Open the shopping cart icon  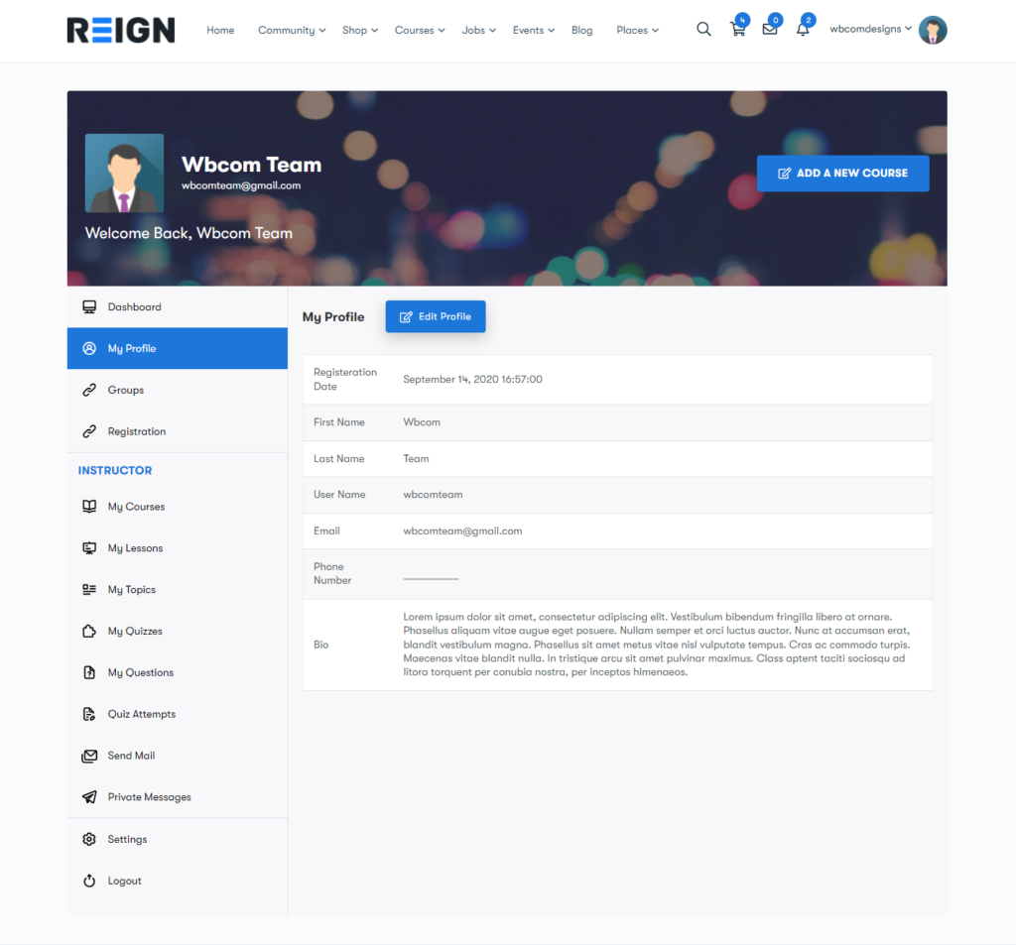737,29
